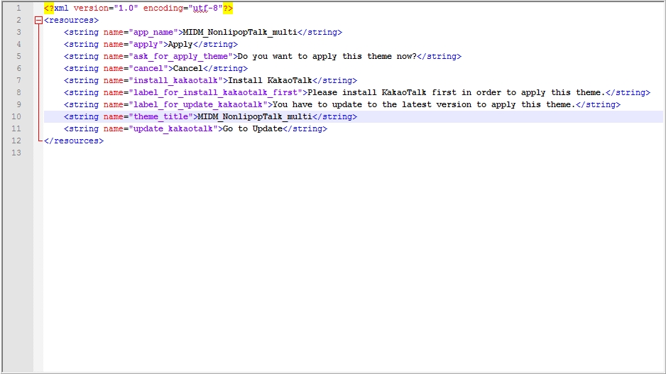Click the closing resources tag on line 12
Viewport: 666px width, 374px height.
pyautogui.click(x=74, y=141)
